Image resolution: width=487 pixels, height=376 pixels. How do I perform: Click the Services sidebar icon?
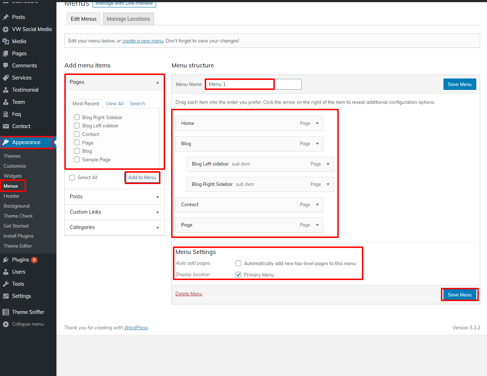click(6, 77)
